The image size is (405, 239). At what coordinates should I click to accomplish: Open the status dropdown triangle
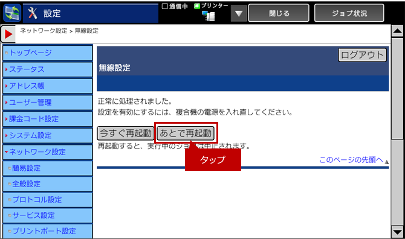[x=239, y=13]
